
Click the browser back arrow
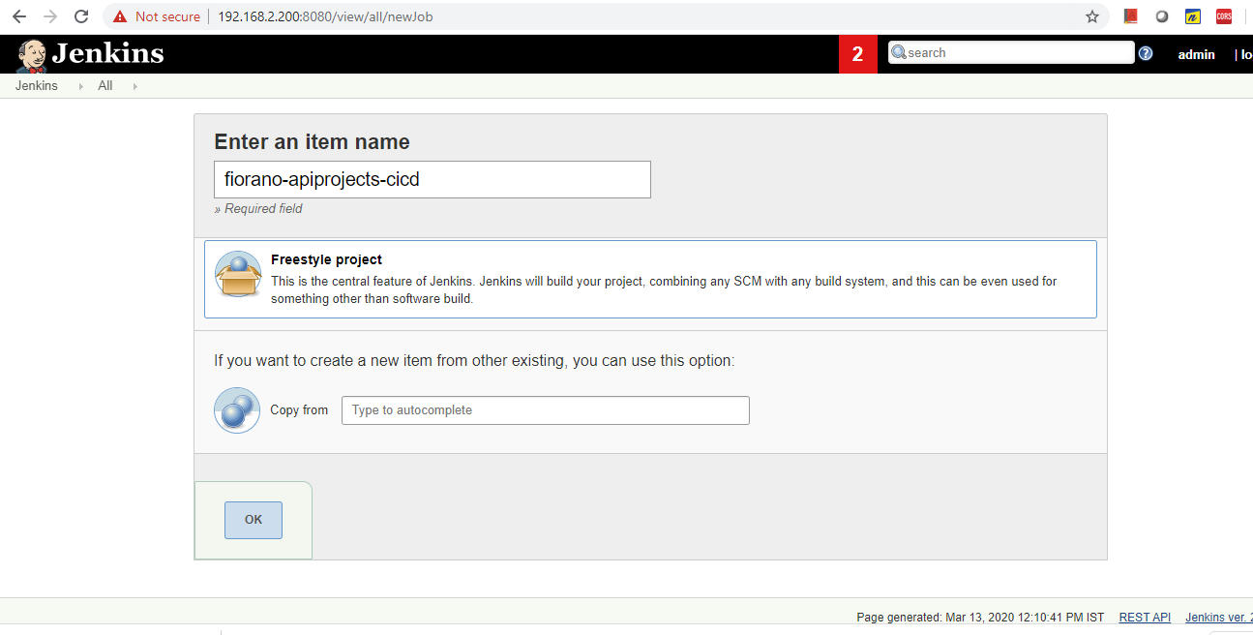[x=19, y=16]
